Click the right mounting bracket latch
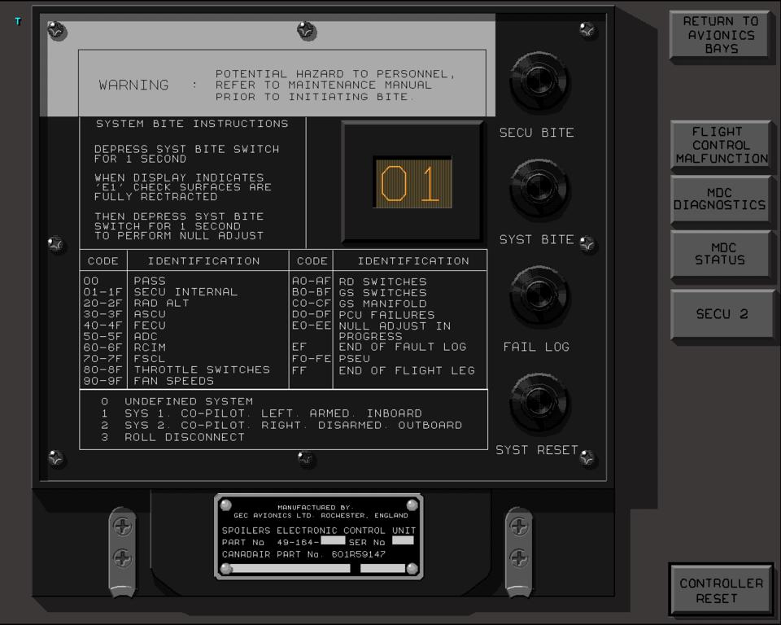781x625 pixels. click(518, 551)
